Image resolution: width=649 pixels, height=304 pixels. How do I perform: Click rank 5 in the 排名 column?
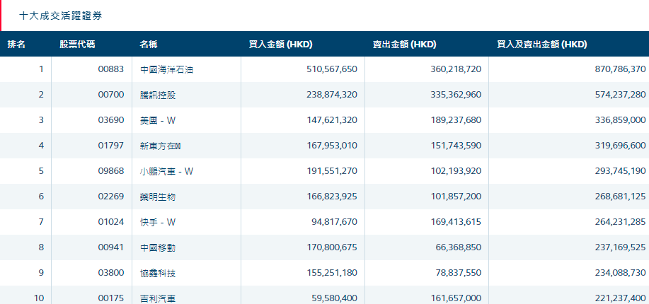coord(41,171)
